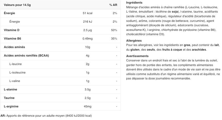Select the 0.49mg Vitamine B6 amount
This screenshot has height=120, width=222.
pos(88,39)
